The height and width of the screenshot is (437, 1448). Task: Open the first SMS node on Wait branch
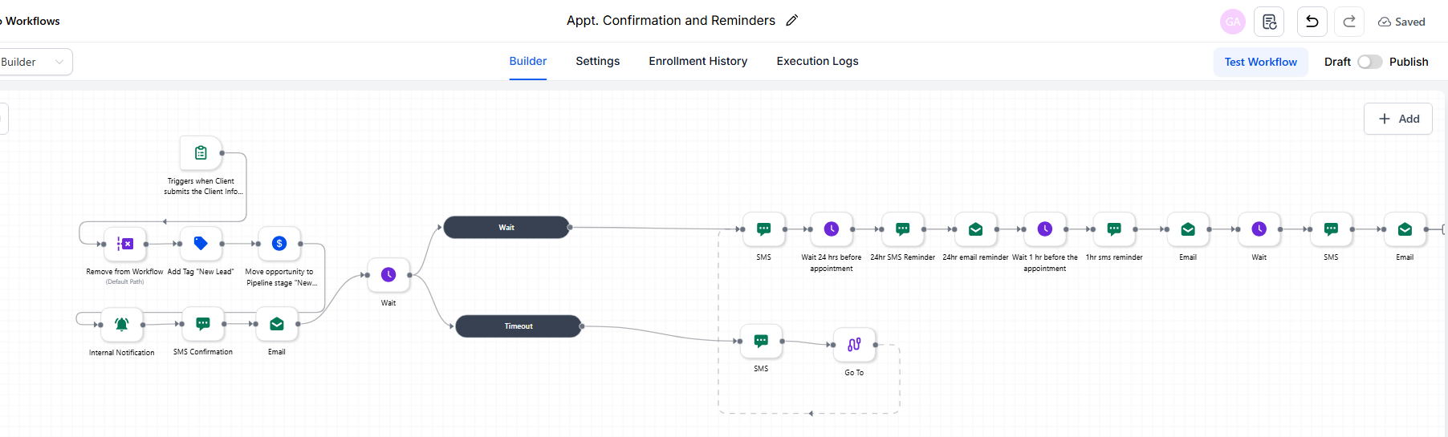[x=764, y=229]
